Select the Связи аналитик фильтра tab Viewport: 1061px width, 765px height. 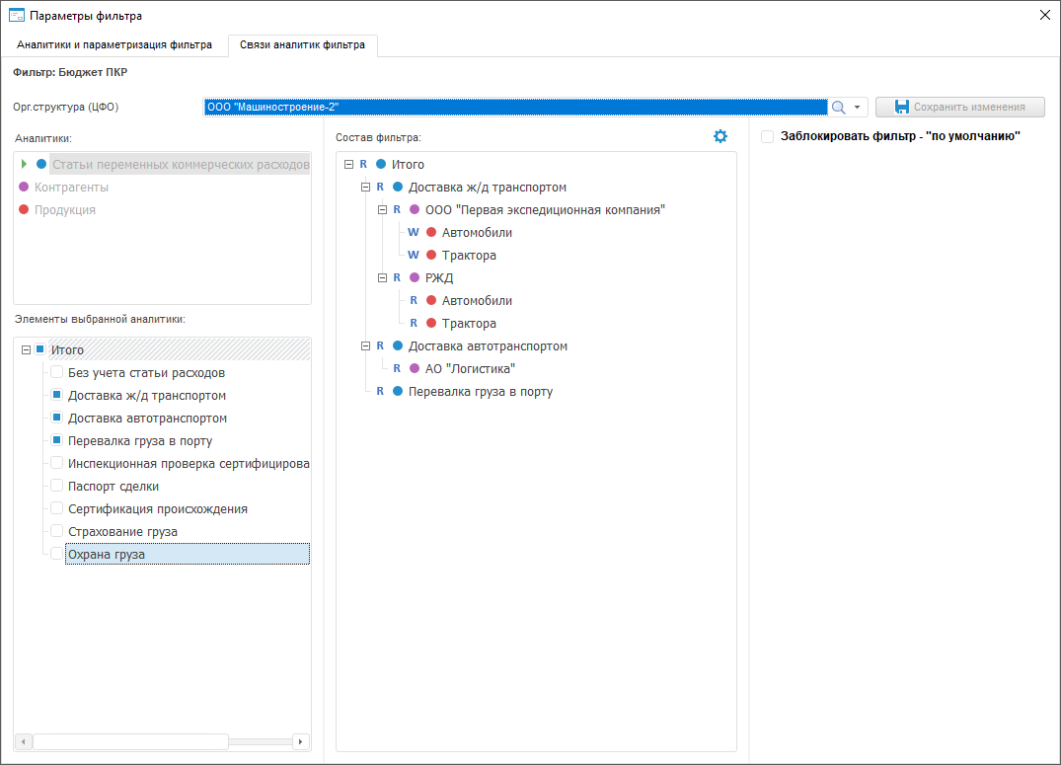302,45
